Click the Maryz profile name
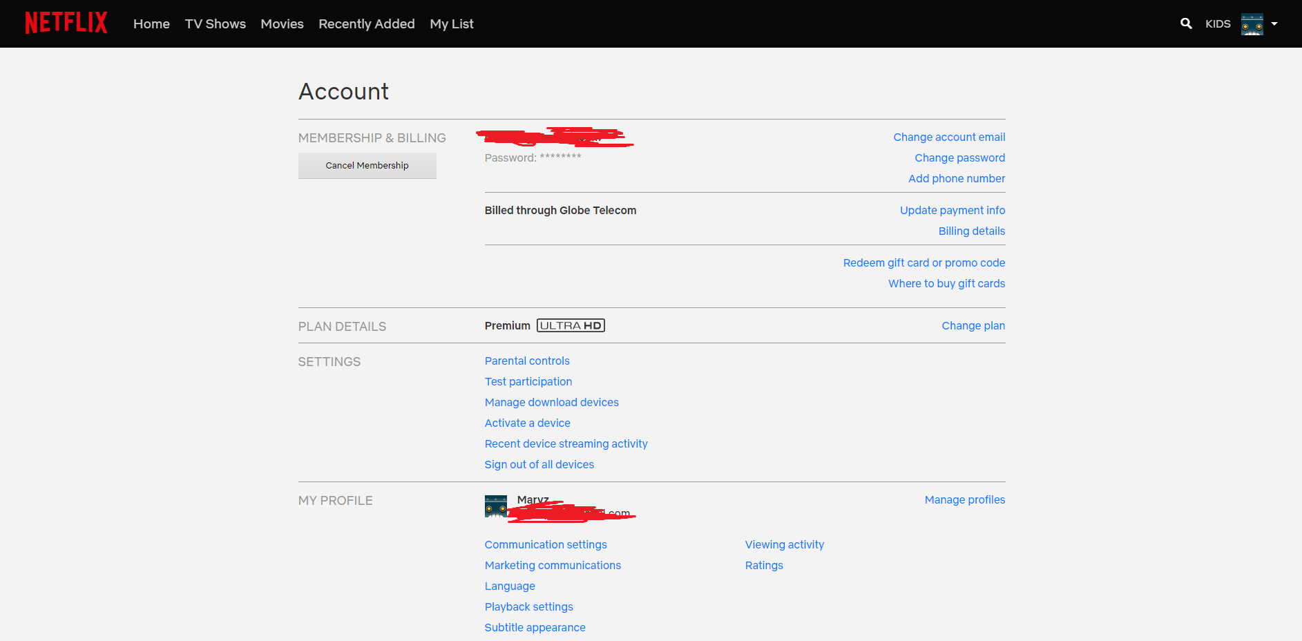Viewport: 1302px width, 641px height. point(533,499)
